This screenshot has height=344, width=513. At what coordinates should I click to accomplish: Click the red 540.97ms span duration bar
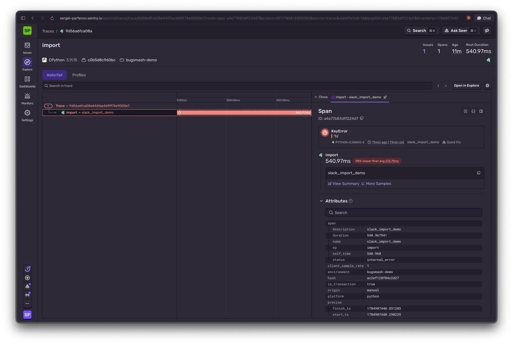[244, 113]
